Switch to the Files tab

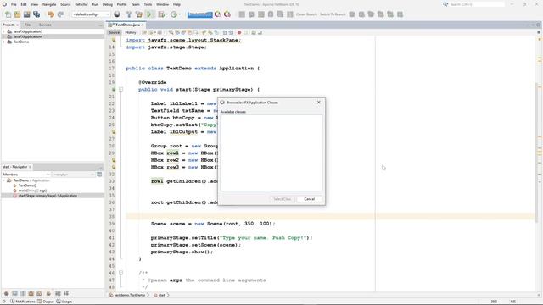[28, 25]
